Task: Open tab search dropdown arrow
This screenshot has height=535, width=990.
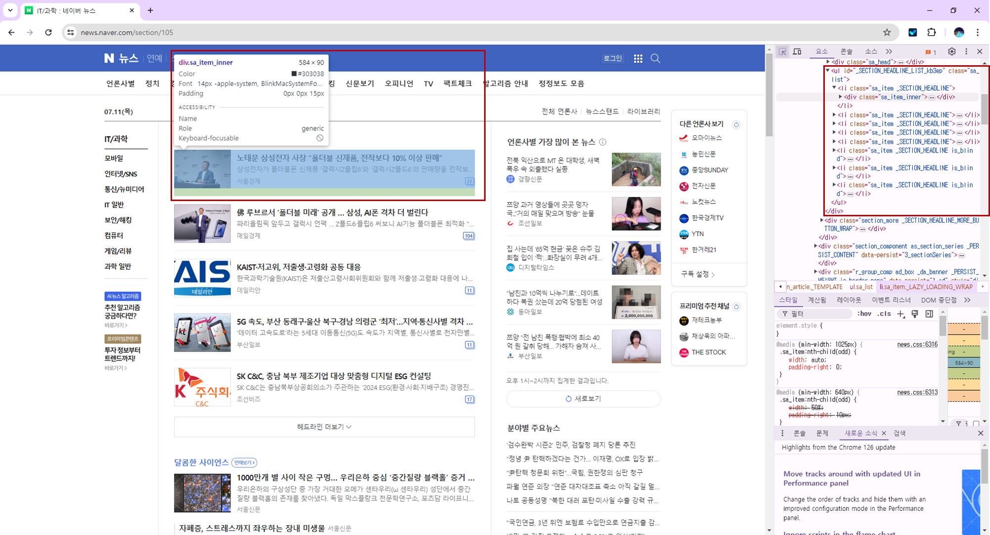Action: [x=10, y=10]
